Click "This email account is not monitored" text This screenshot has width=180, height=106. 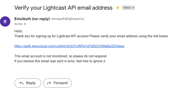pyautogui.click(x=61, y=56)
